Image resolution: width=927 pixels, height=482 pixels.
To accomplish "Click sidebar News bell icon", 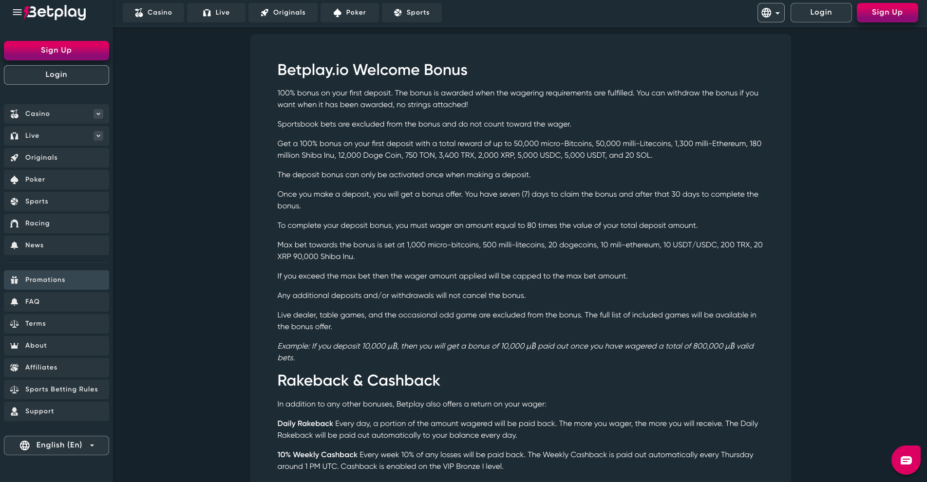I will pos(15,245).
